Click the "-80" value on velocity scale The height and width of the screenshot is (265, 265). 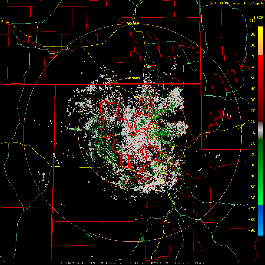pyautogui.click(x=252, y=220)
